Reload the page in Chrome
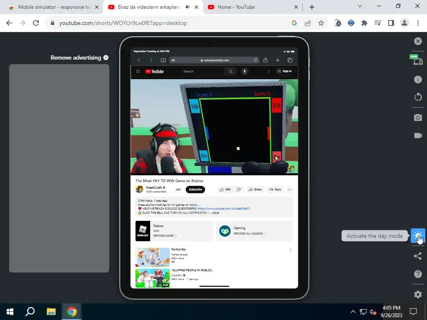The height and width of the screenshot is (320, 427). [36, 23]
